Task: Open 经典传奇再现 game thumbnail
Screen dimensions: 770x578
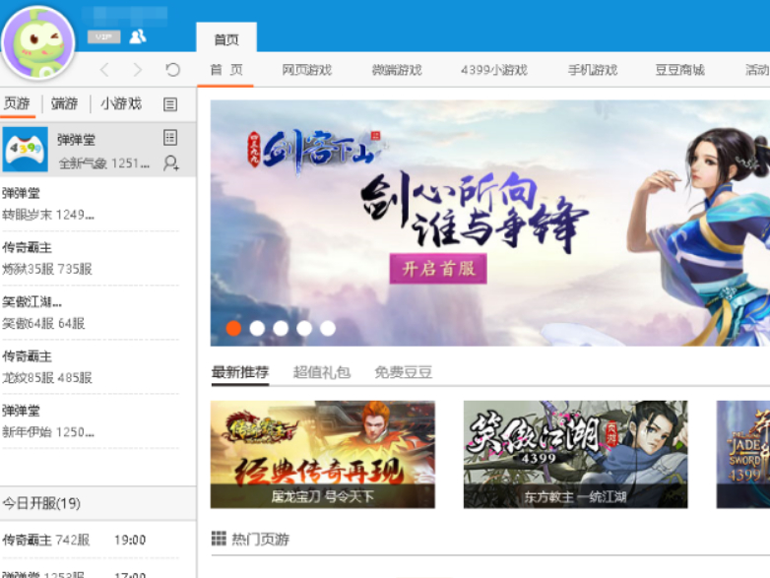Action: (323, 454)
